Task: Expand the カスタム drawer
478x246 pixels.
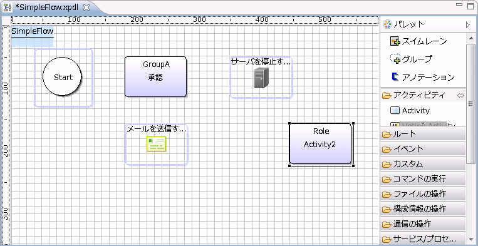Action: 422,164
